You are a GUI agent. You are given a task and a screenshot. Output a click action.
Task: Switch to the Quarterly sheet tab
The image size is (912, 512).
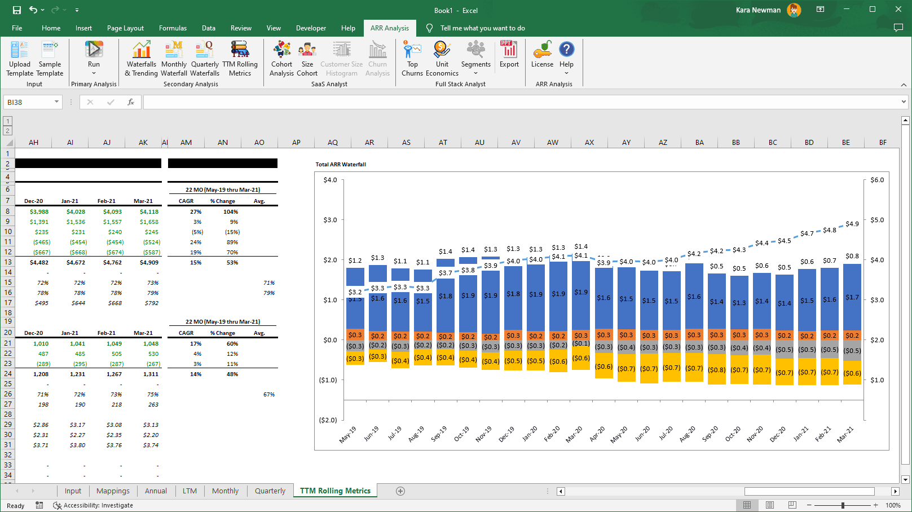pos(270,491)
